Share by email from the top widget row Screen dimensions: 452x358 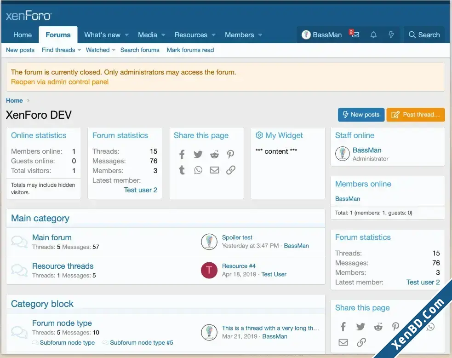pyautogui.click(x=214, y=170)
